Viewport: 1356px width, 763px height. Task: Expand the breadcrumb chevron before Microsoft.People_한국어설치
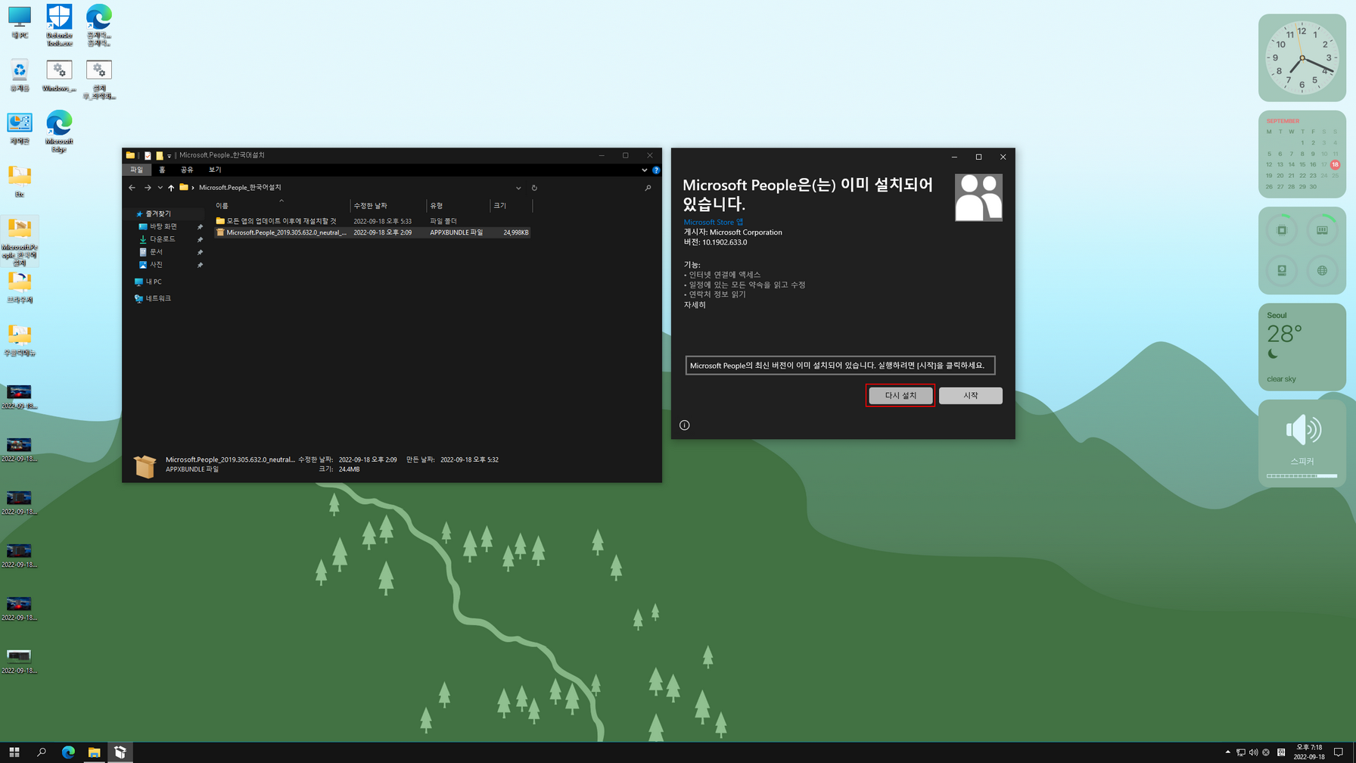tap(193, 188)
